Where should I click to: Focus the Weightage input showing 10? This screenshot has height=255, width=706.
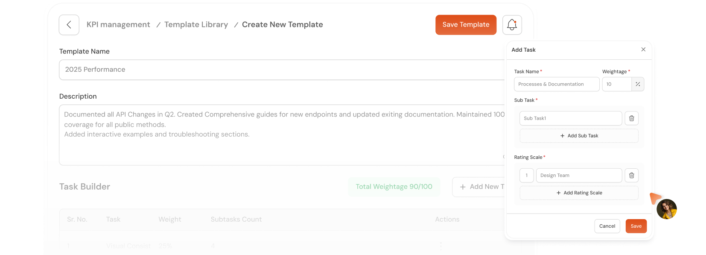point(617,84)
